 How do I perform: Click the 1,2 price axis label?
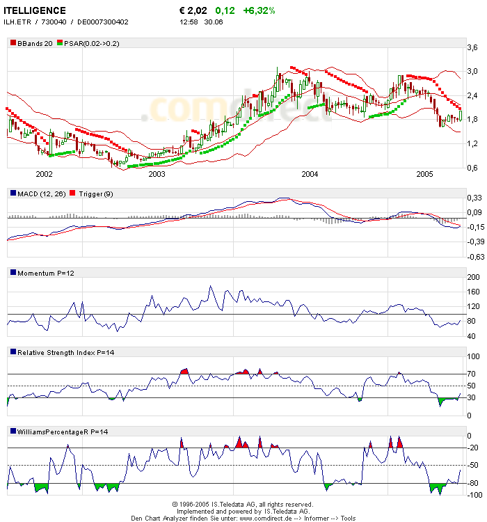[x=472, y=144]
